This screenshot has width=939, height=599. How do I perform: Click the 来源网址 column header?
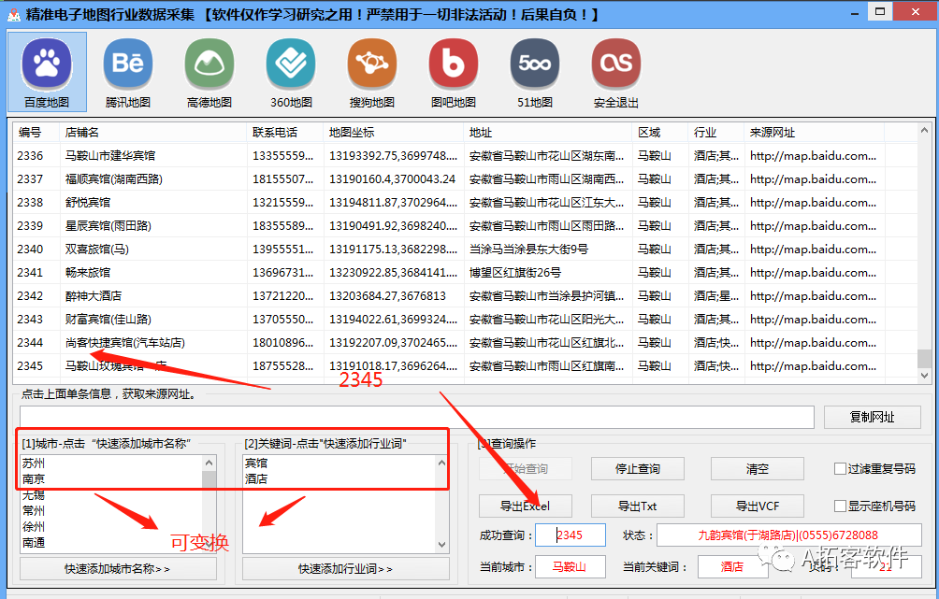pos(815,133)
